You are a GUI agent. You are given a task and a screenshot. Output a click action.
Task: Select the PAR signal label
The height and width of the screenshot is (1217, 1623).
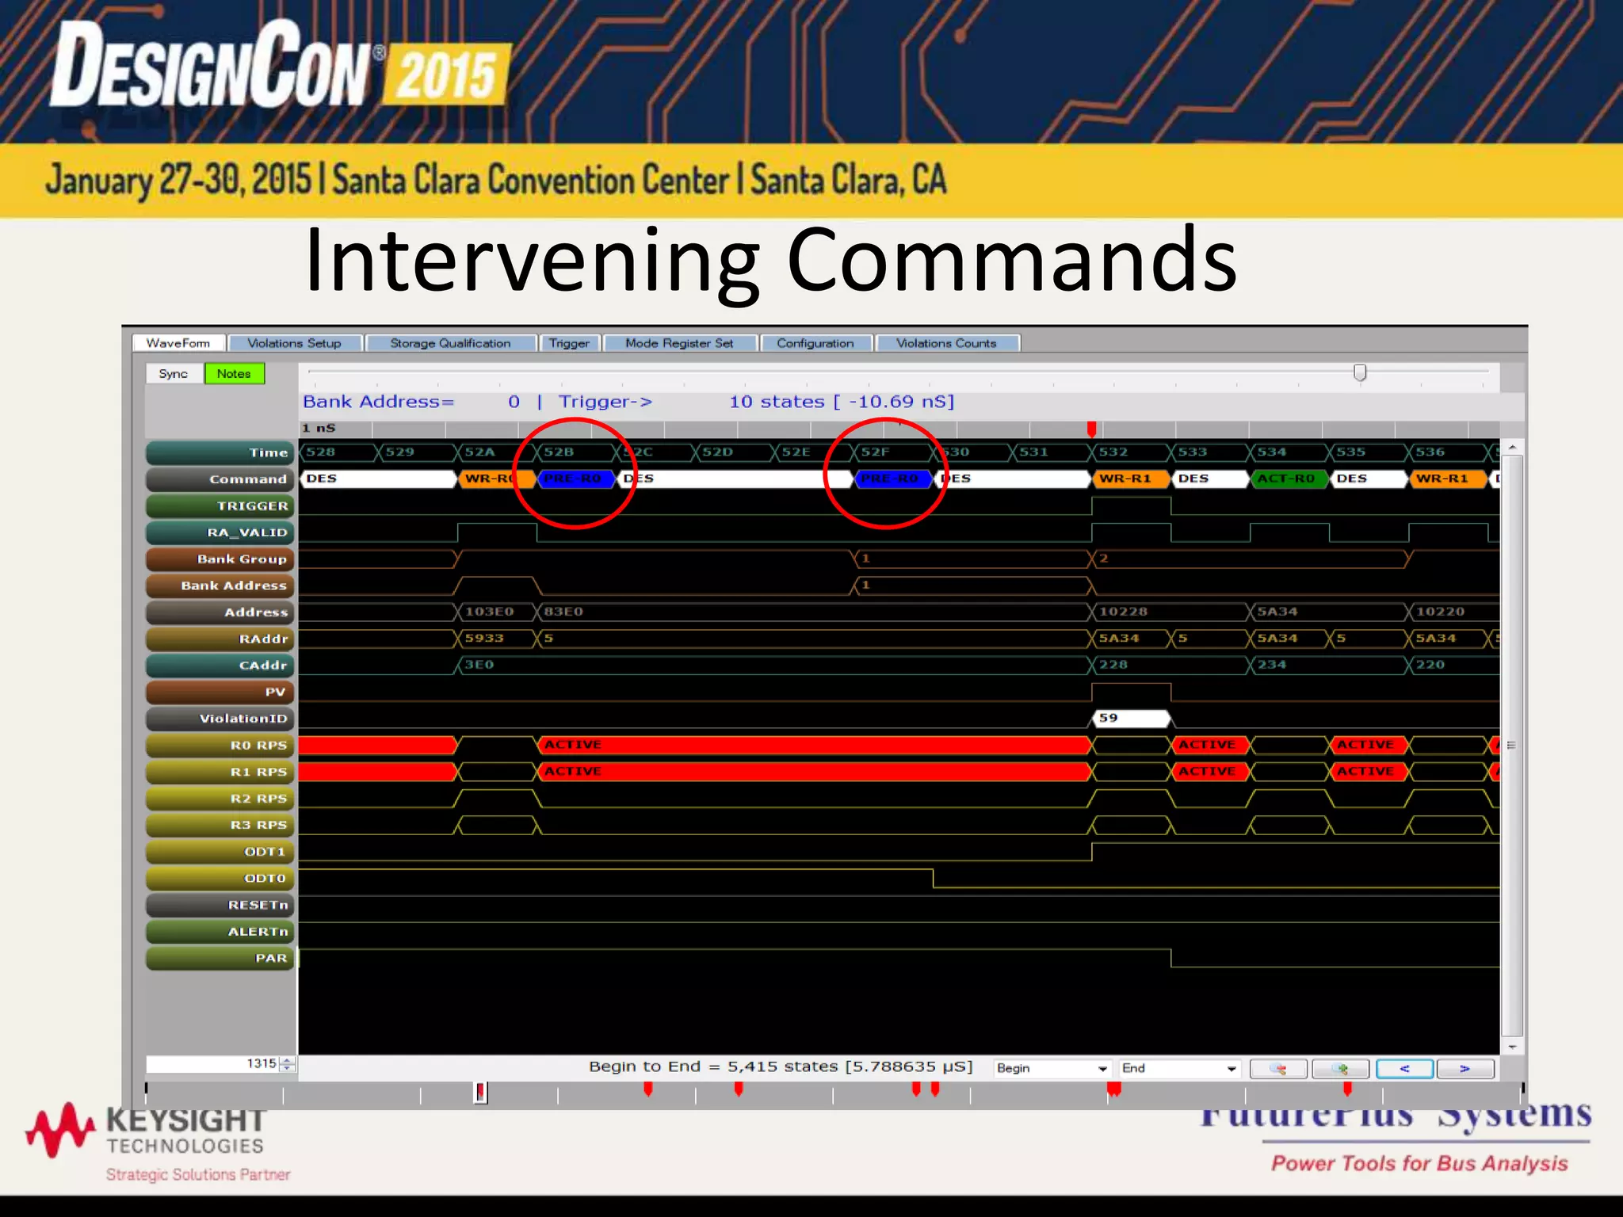tap(220, 958)
